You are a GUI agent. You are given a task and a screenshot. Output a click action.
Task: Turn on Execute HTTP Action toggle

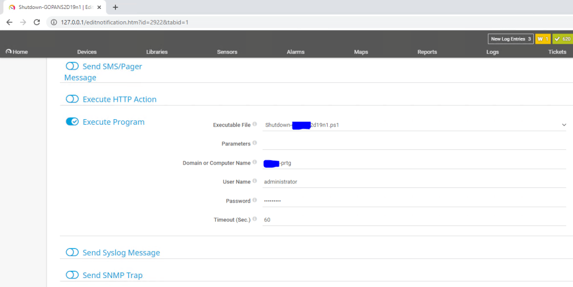click(72, 99)
